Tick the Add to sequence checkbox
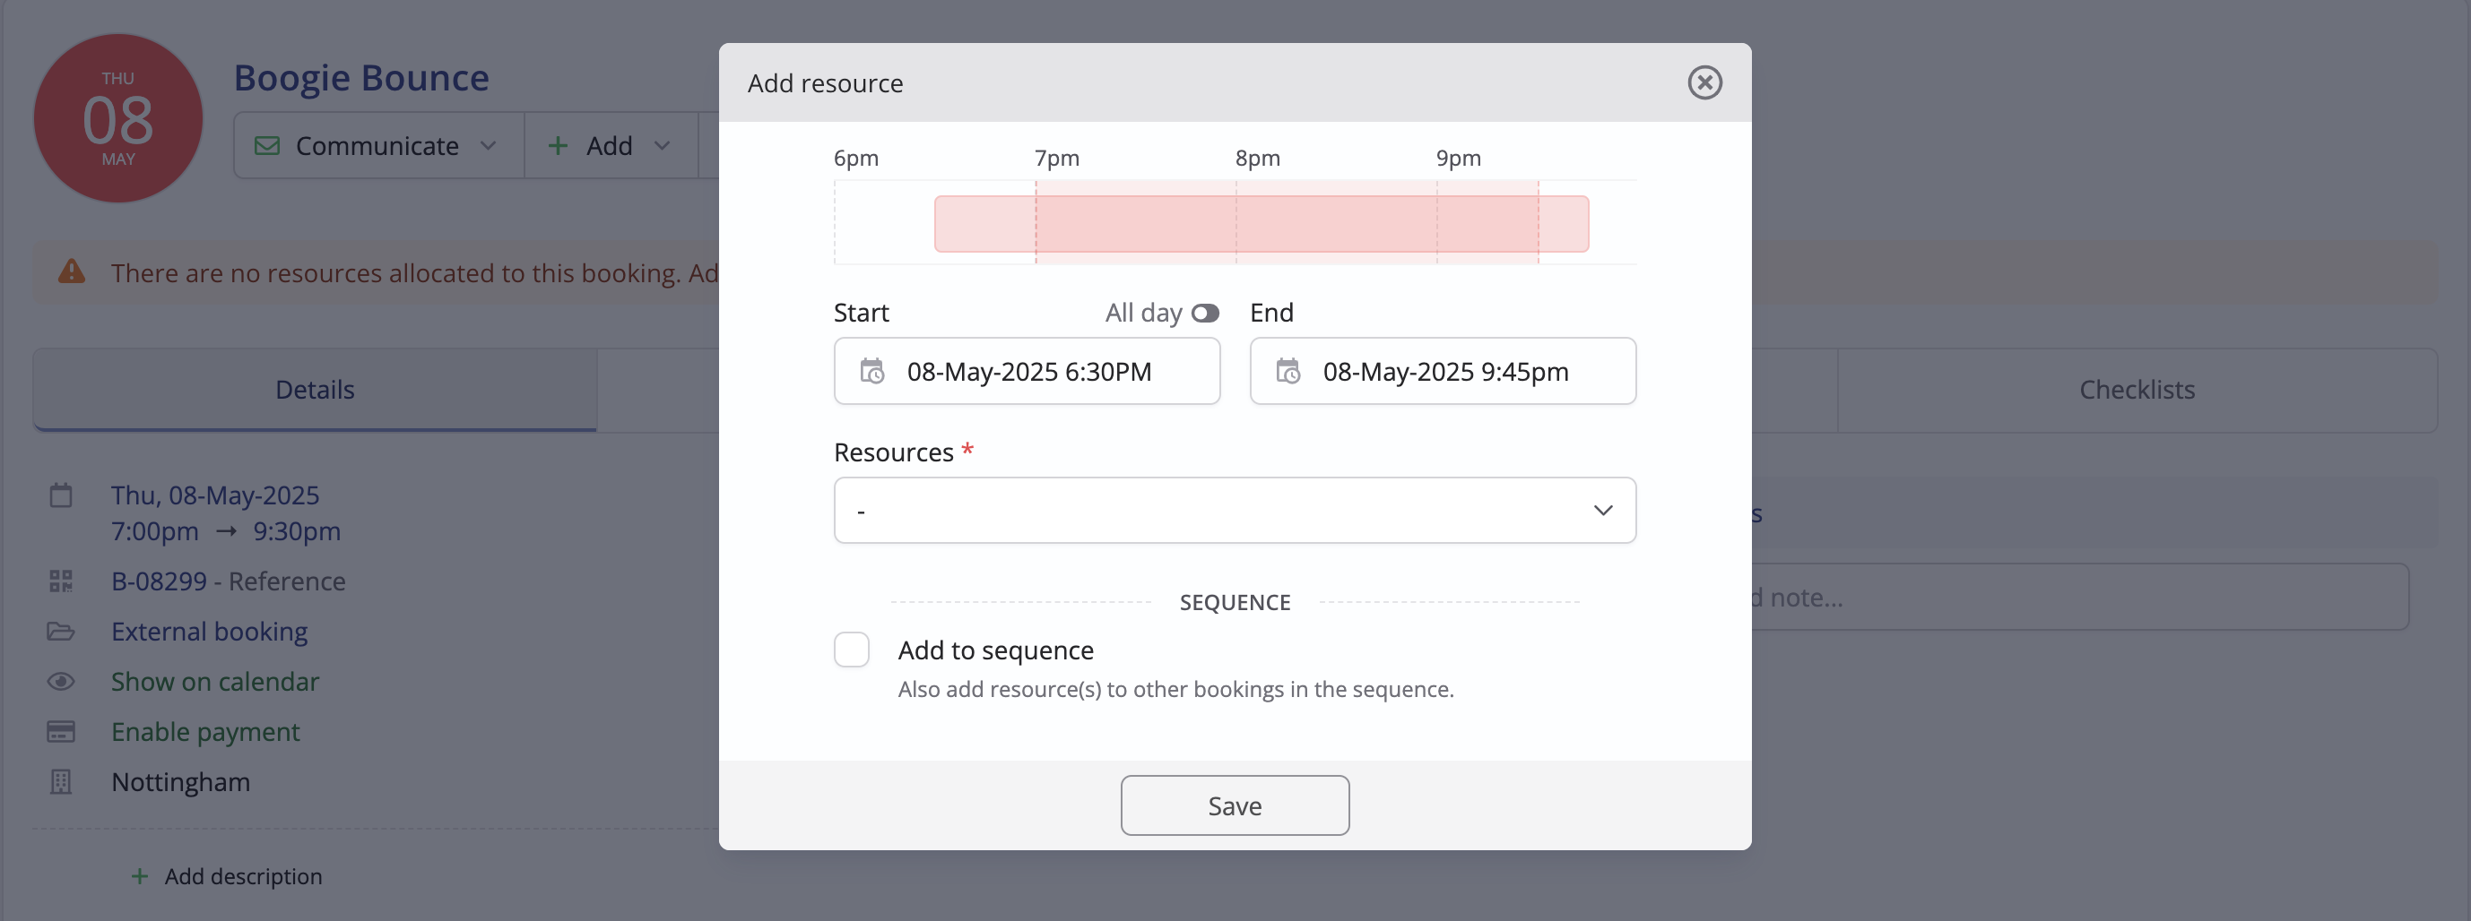 [x=851, y=650]
